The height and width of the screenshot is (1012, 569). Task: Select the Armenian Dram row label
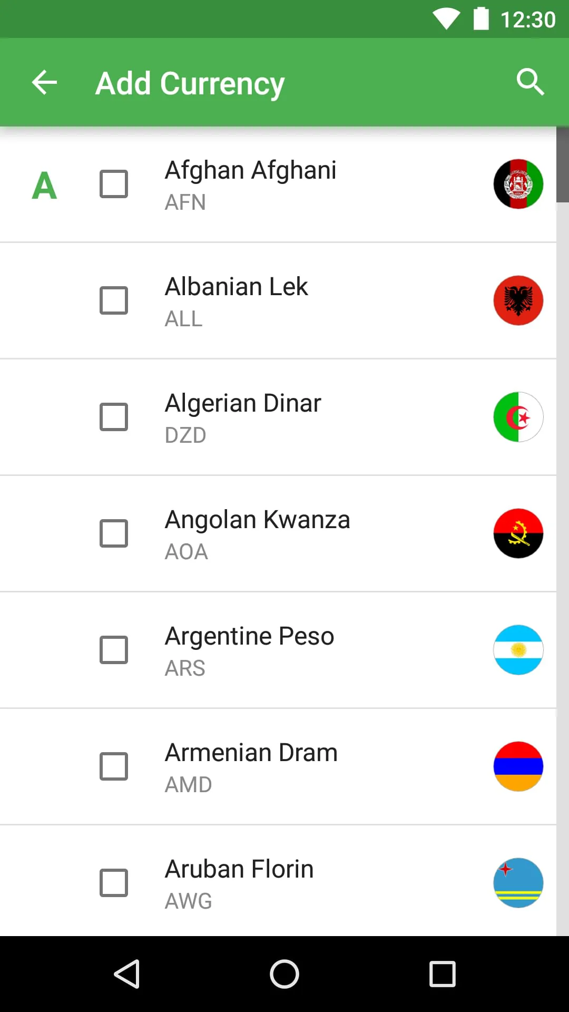[x=251, y=753]
